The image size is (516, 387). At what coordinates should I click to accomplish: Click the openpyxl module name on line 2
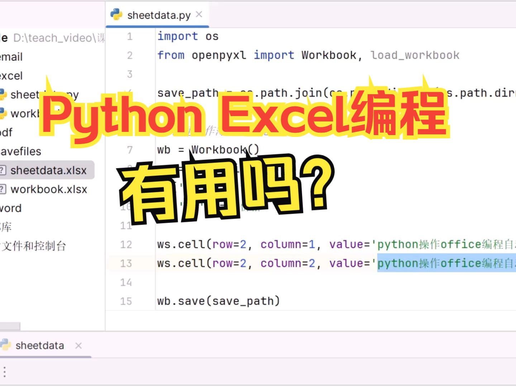tap(219, 55)
